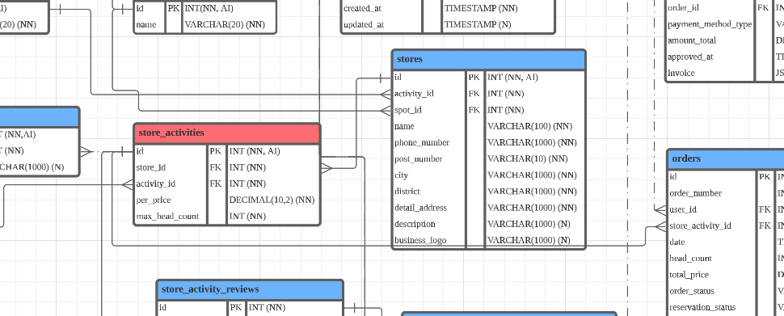The image size is (784, 316).
Task: Click the orders table header
Action: click(x=726, y=159)
